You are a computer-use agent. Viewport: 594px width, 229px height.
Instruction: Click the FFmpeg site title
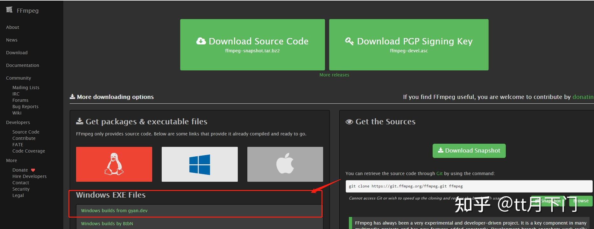28,10
